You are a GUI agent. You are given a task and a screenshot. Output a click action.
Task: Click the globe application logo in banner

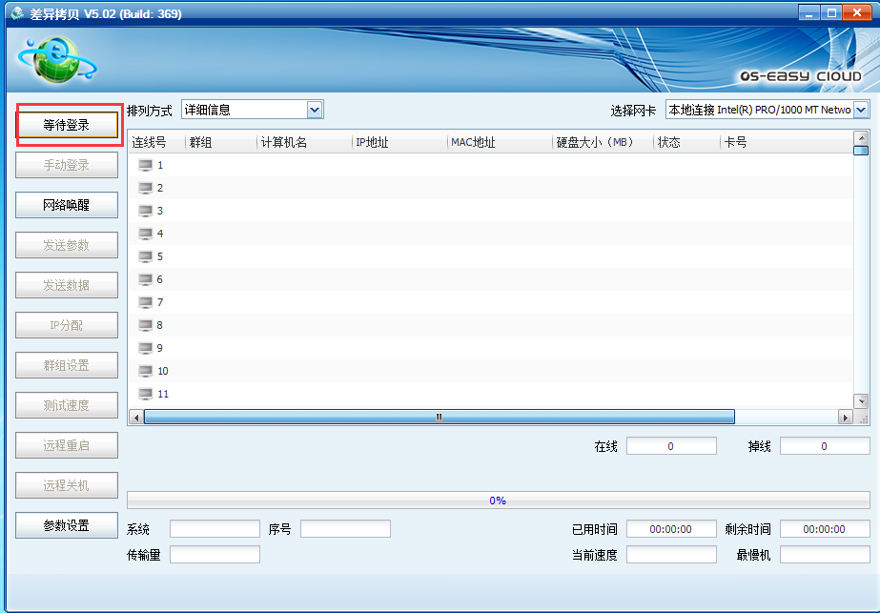coord(51,61)
